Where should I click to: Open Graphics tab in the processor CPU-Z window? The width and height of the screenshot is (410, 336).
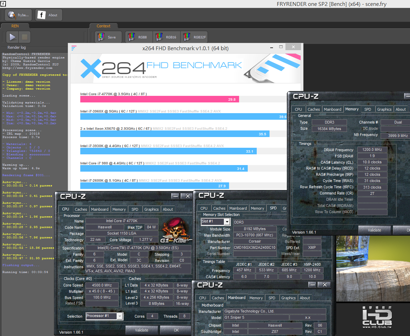pos(152,209)
